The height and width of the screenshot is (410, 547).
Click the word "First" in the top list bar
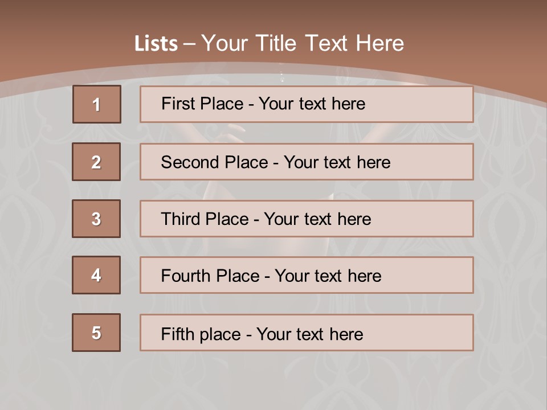[177, 104]
